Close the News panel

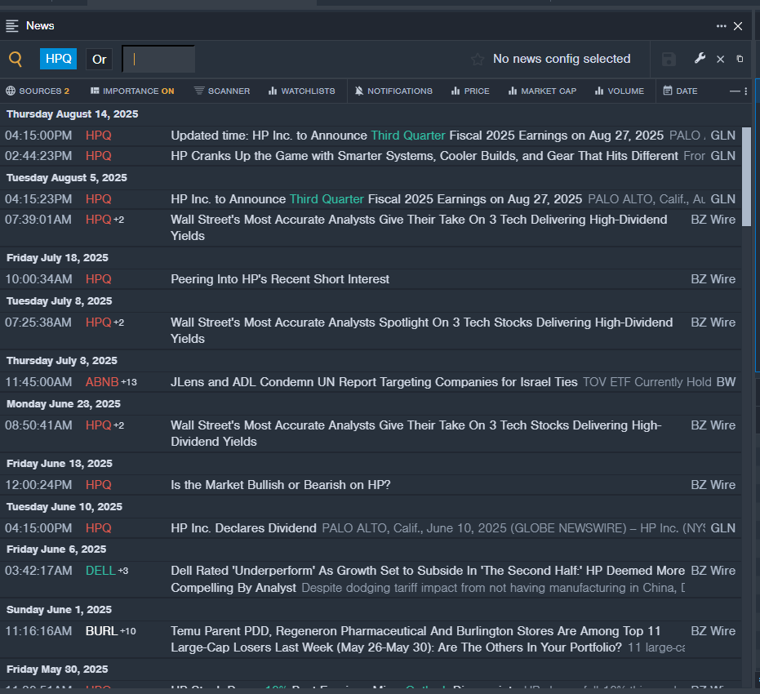pyautogui.click(x=738, y=26)
